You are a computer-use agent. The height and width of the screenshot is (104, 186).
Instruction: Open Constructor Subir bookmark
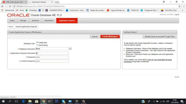coord(75,10)
